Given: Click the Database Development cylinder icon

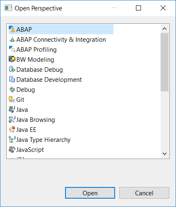Looking at the screenshot, I should click(12, 79).
